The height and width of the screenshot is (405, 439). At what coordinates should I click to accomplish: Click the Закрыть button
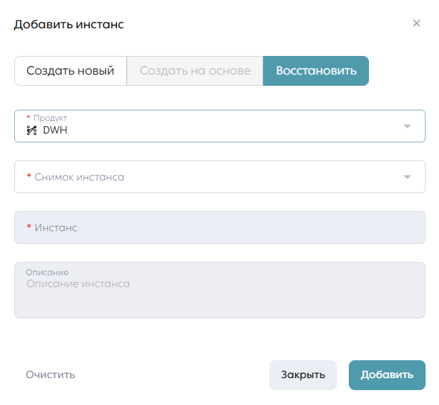point(303,375)
